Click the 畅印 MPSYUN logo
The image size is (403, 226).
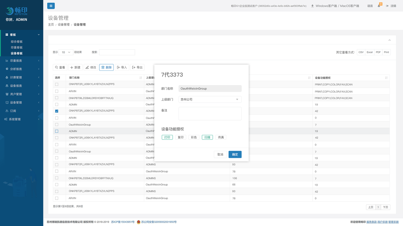click(x=17, y=11)
